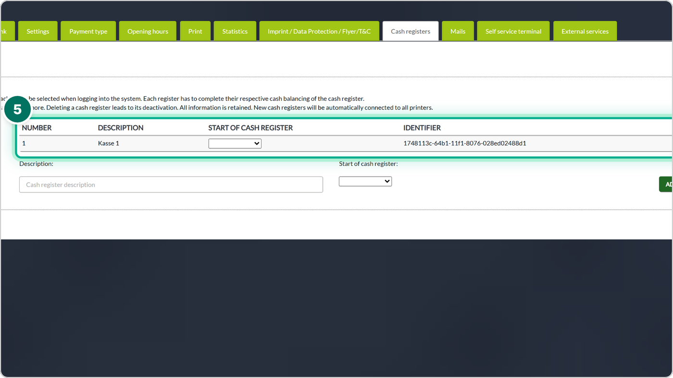This screenshot has height=378, width=673.
Task: Open the Print tab
Action: (x=195, y=31)
